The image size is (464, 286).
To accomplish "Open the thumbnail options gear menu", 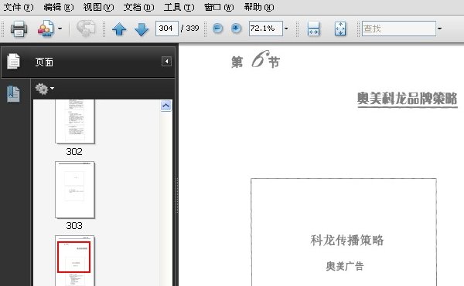I will pos(44,89).
